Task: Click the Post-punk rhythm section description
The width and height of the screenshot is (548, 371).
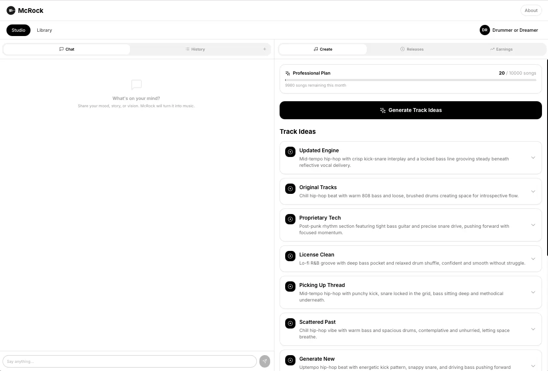Action: pyautogui.click(x=404, y=229)
